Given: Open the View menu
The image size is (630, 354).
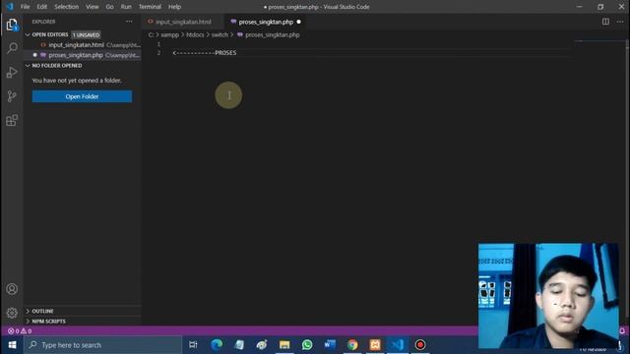Looking at the screenshot, I should (x=92, y=7).
